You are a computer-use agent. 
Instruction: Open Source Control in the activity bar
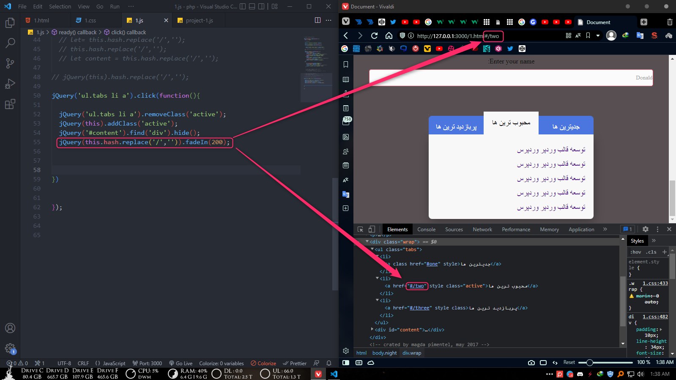pos(10,63)
